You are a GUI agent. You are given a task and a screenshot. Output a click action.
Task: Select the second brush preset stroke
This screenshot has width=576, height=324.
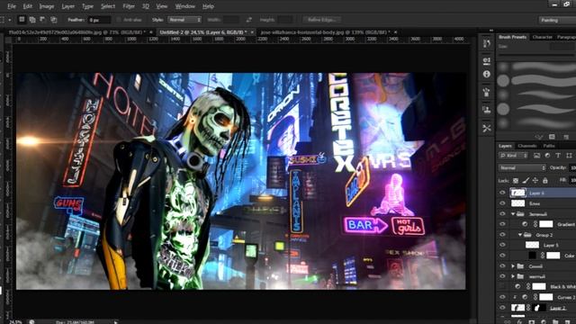click(544, 80)
